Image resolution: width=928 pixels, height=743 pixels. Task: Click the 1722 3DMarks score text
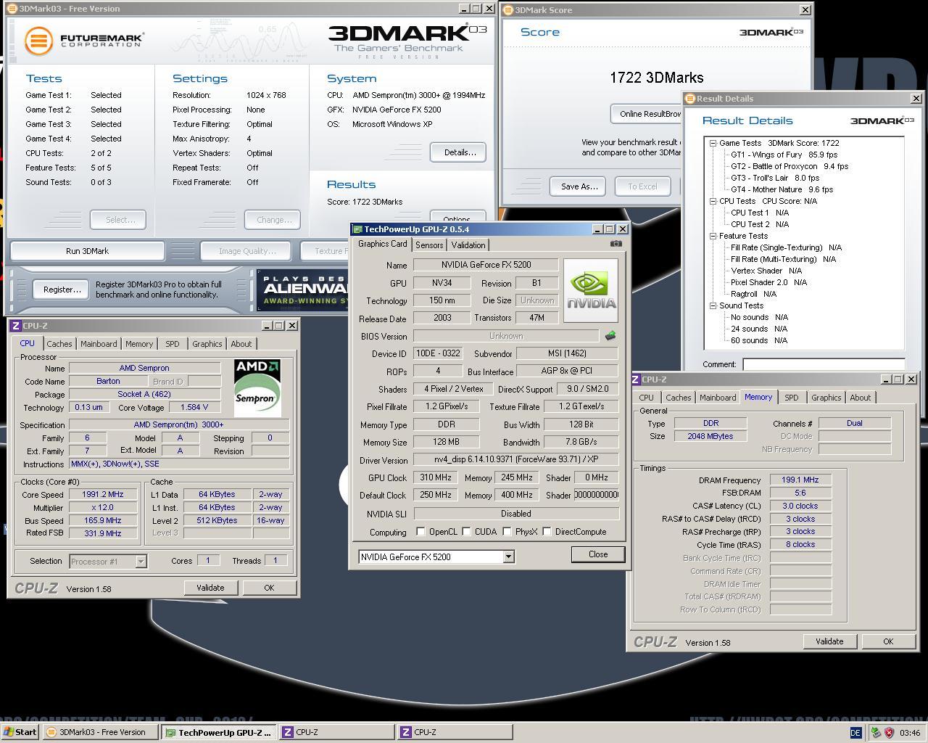(657, 78)
